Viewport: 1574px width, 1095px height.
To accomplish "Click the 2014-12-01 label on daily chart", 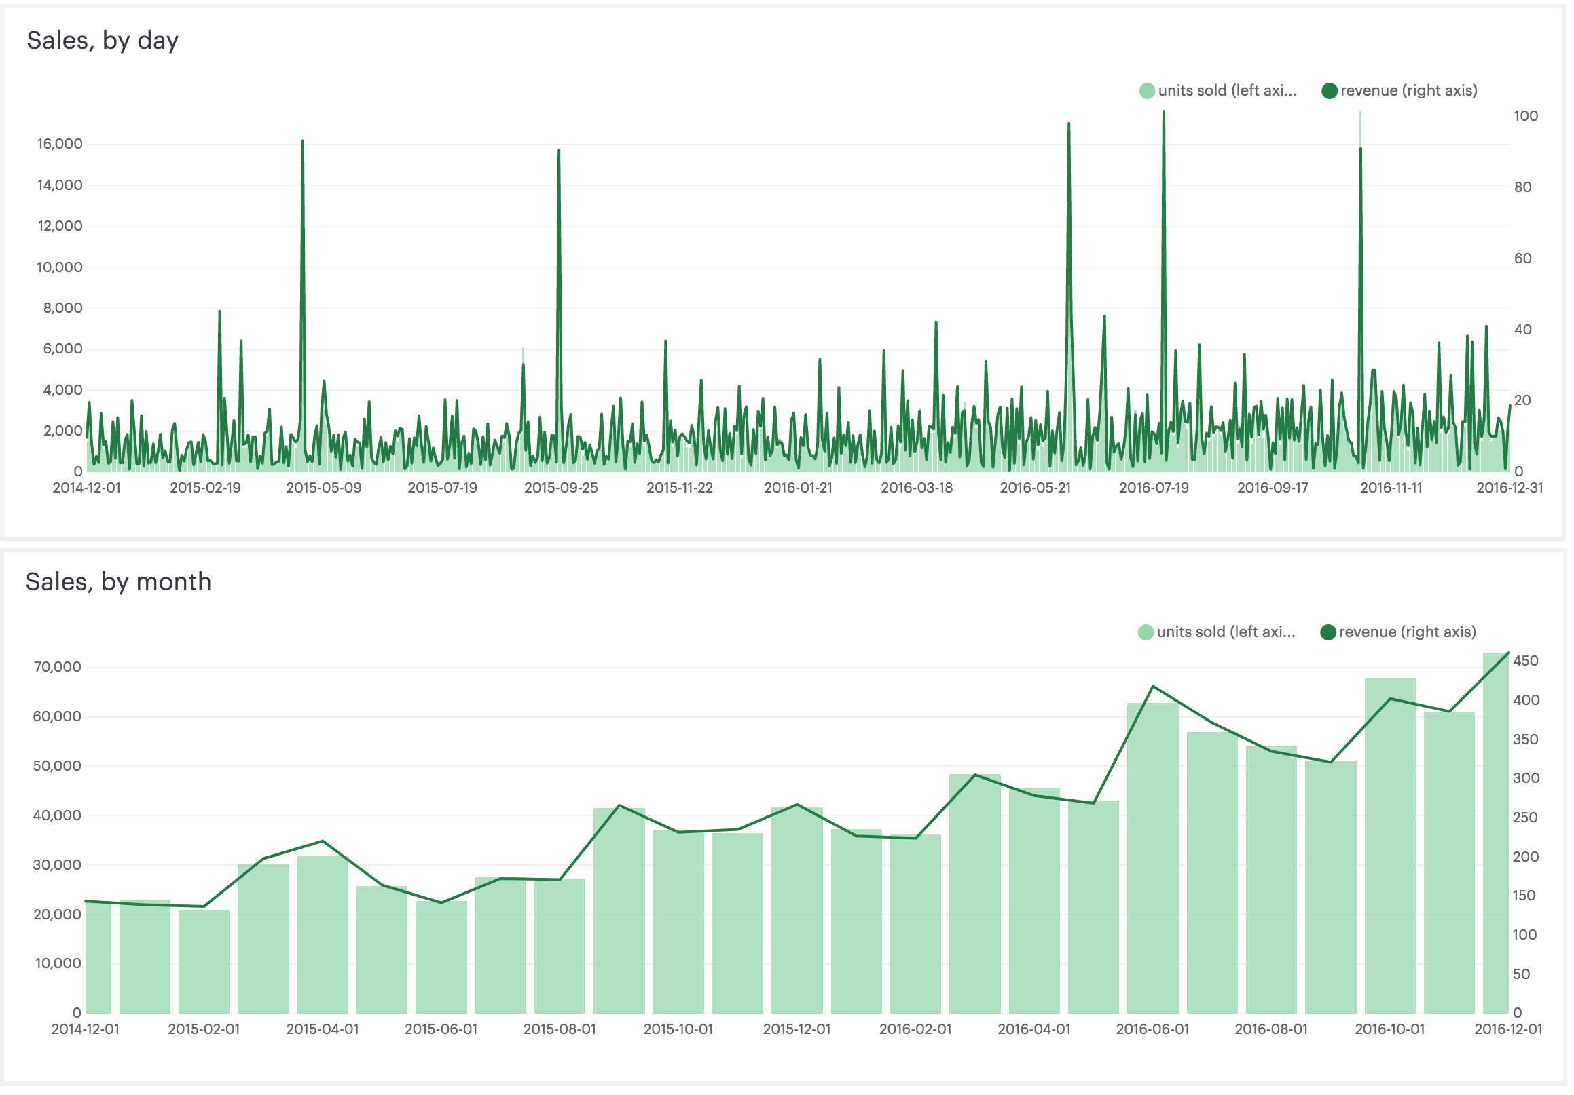I will pyautogui.click(x=86, y=488).
